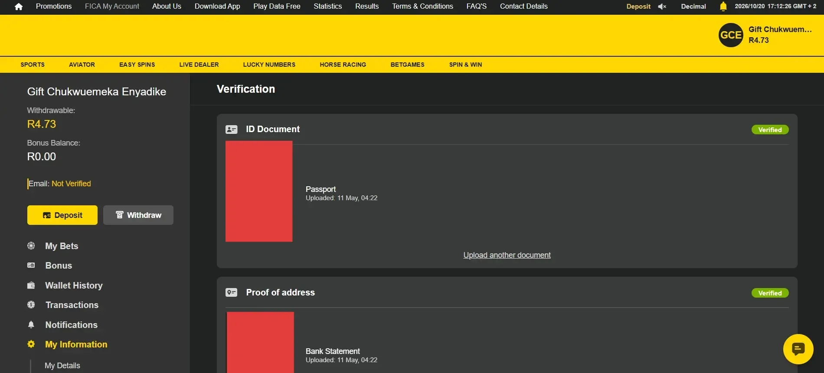Open My Details submenu item
The width and height of the screenshot is (824, 373).
click(62, 366)
